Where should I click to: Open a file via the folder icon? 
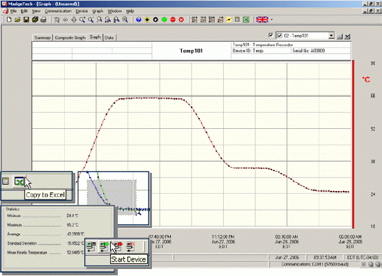[17, 20]
